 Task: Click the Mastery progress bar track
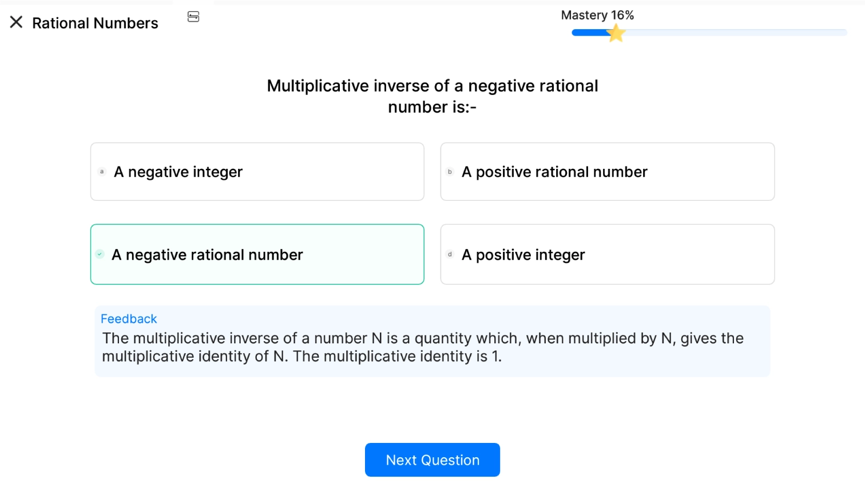(x=709, y=33)
